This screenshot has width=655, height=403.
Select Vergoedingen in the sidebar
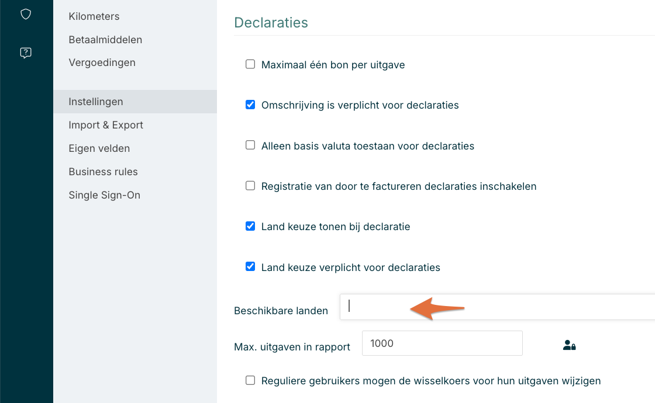pos(102,62)
